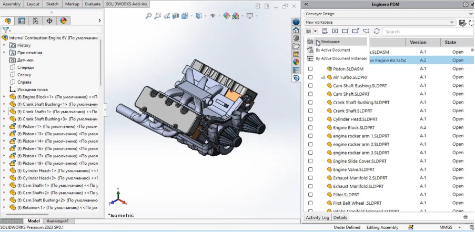Open the ConfigurationManager tab icon
Image resolution: width=475 pixels, height=232 pixels.
tap(36, 21)
